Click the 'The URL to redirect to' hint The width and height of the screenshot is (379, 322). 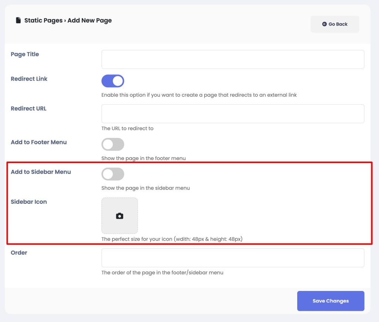[x=127, y=128]
